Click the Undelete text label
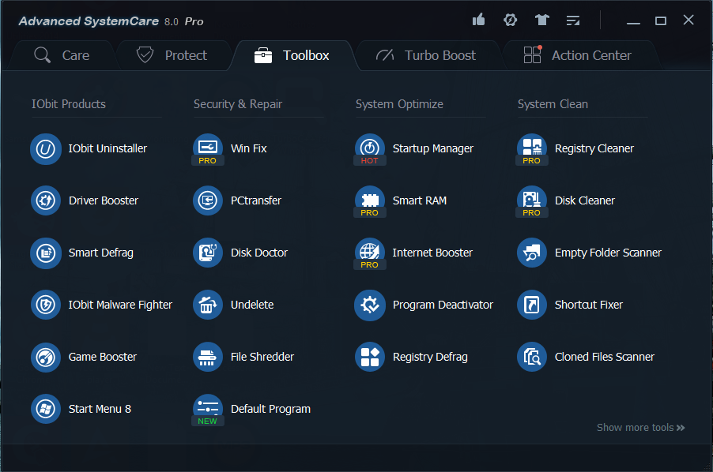 coord(252,305)
